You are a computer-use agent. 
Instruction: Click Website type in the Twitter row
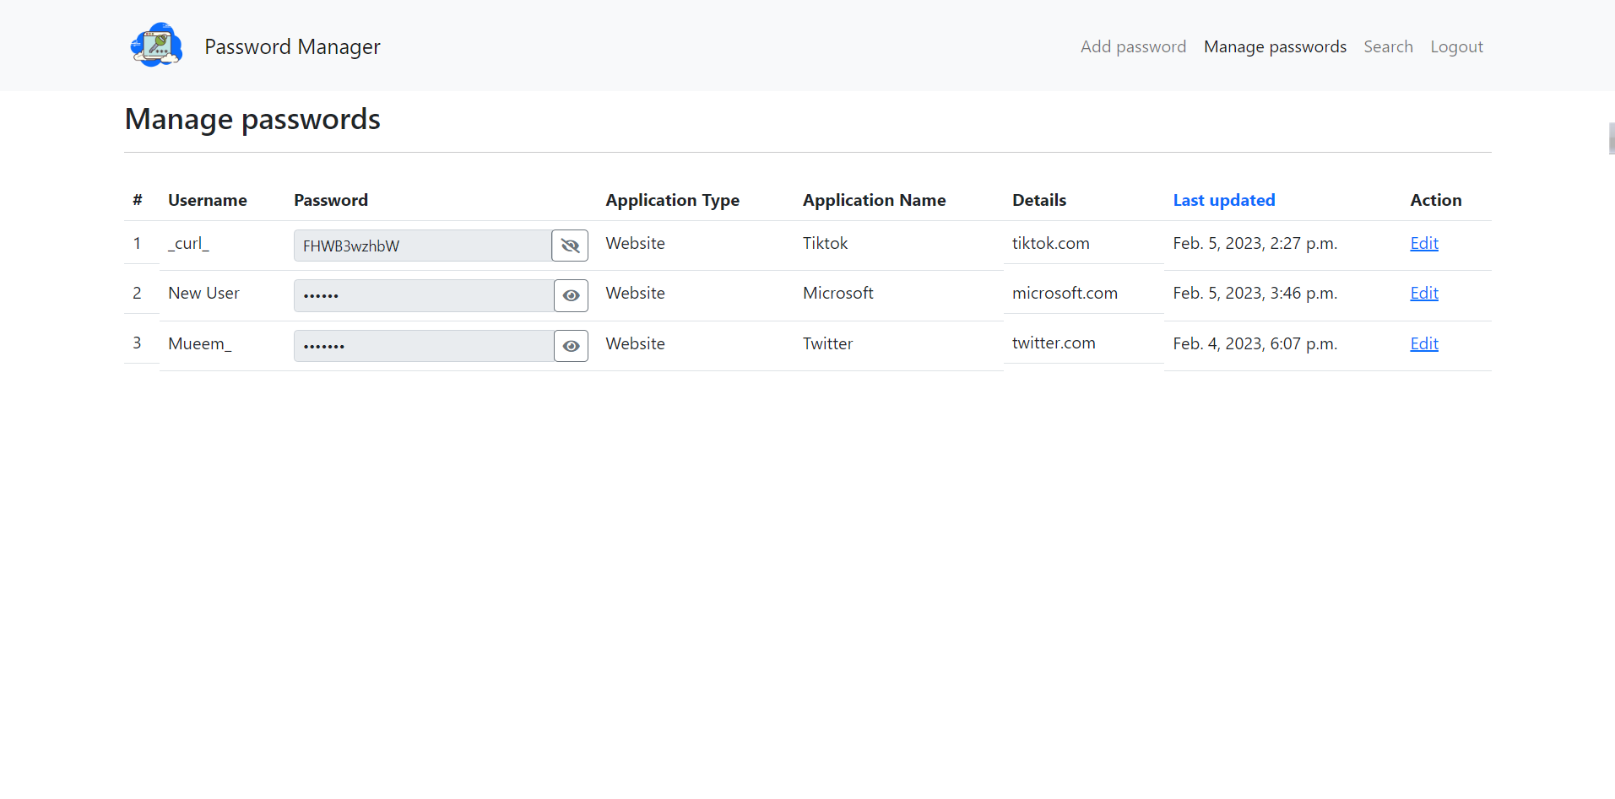[635, 343]
